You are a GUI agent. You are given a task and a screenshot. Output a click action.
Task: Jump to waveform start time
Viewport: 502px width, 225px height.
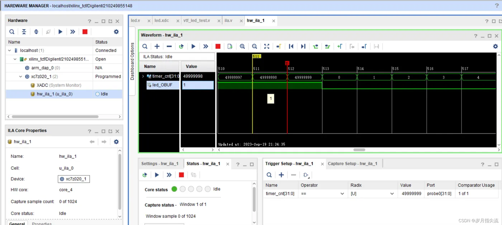[291, 46]
